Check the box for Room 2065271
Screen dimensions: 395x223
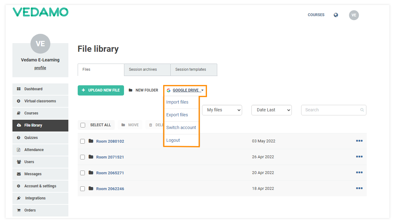tap(83, 173)
